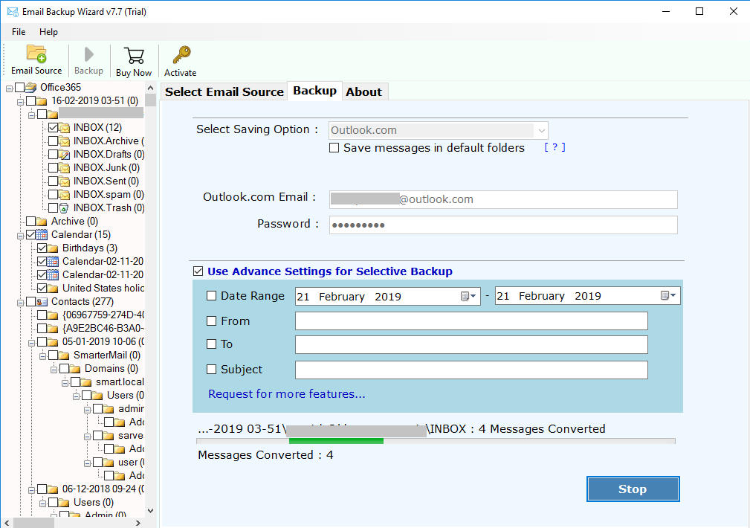Click the INBOX.Trash recycle icon

pyautogui.click(x=64, y=207)
